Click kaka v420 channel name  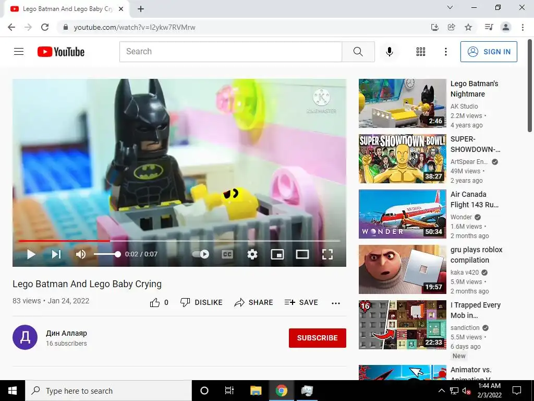(x=465, y=273)
